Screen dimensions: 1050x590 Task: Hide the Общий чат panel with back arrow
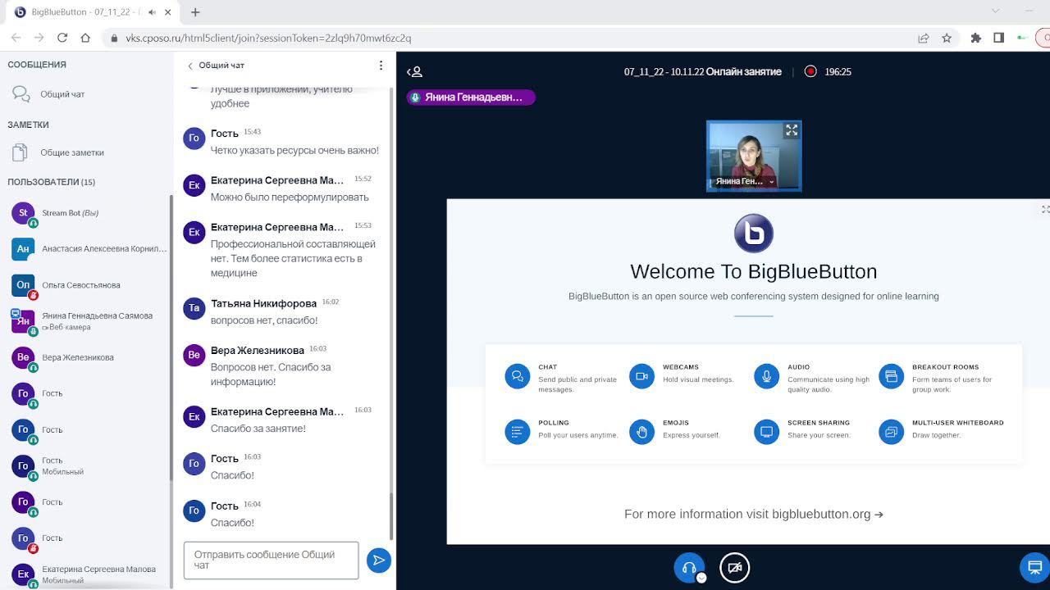pyautogui.click(x=190, y=66)
